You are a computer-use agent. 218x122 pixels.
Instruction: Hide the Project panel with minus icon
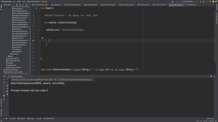click(29, 5)
